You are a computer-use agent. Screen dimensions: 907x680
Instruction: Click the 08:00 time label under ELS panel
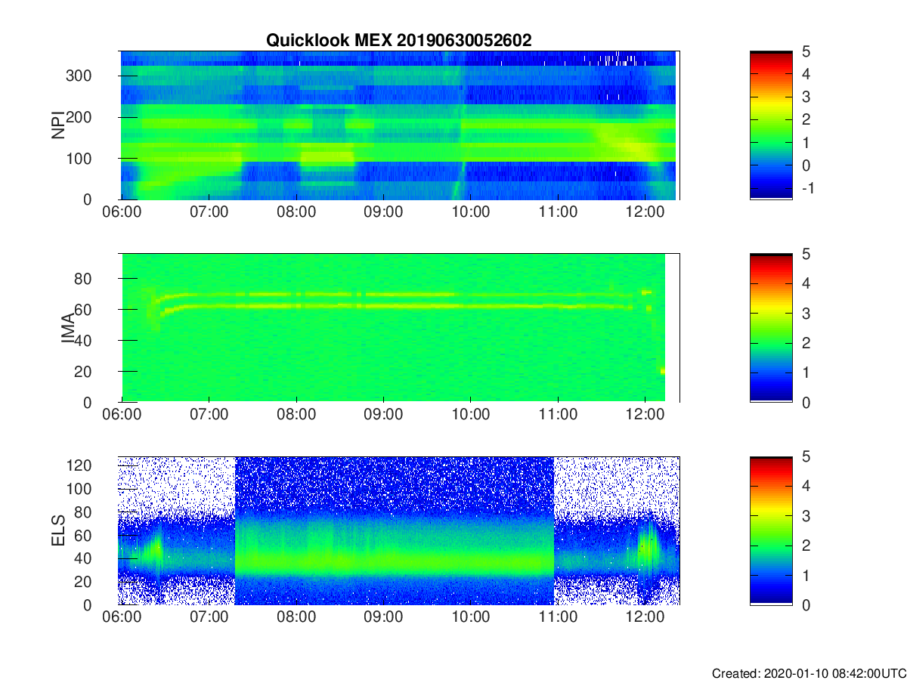pyautogui.click(x=296, y=618)
